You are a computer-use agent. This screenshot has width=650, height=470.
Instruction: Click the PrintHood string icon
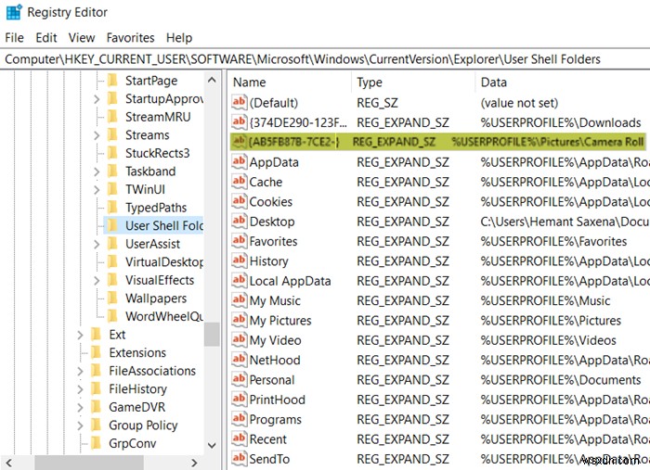point(240,400)
